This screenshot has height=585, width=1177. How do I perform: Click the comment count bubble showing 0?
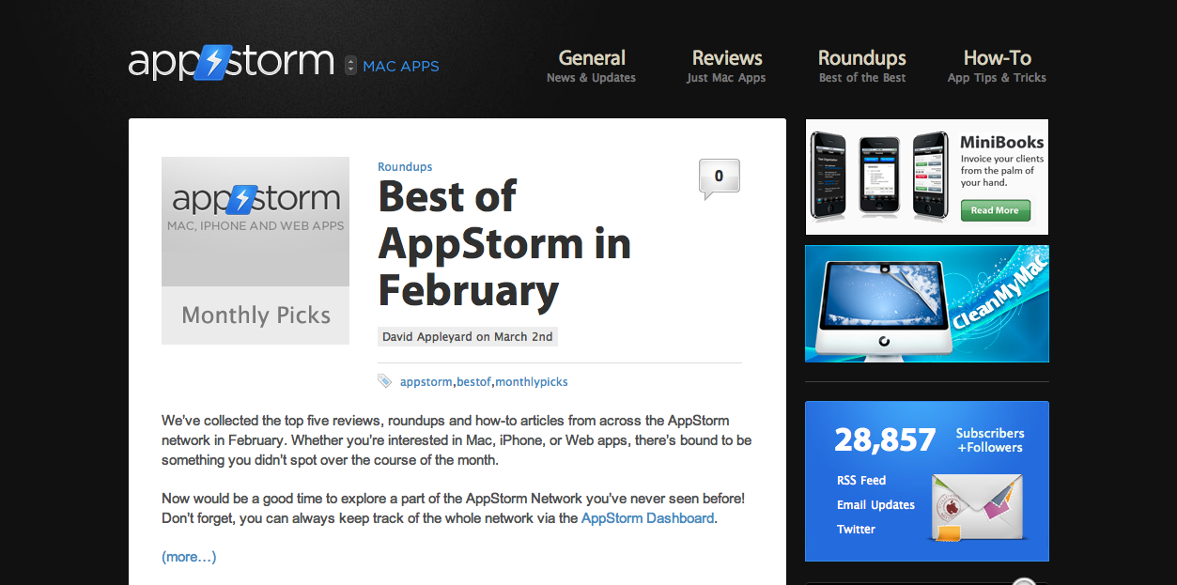click(720, 178)
